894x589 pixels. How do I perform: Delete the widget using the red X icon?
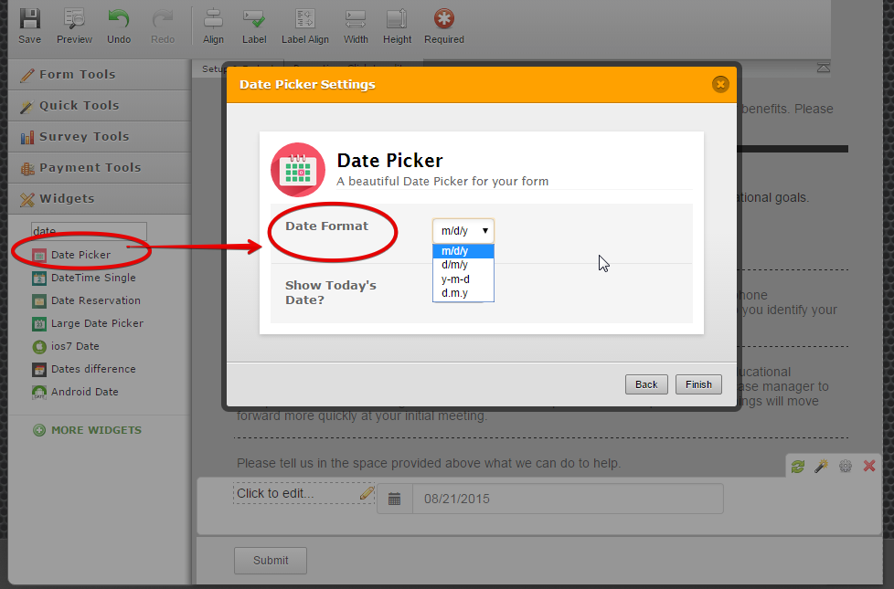868,466
